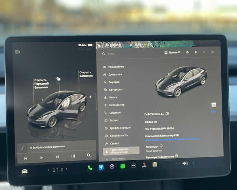237x190 pixels.
Task: Skip to next track
Action: (x=57, y=157)
